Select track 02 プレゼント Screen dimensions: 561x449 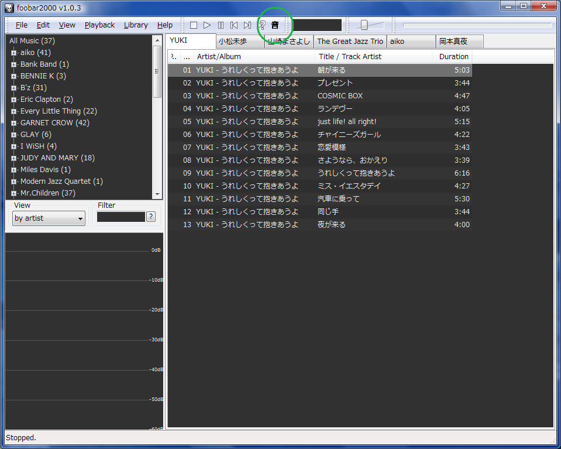point(320,83)
